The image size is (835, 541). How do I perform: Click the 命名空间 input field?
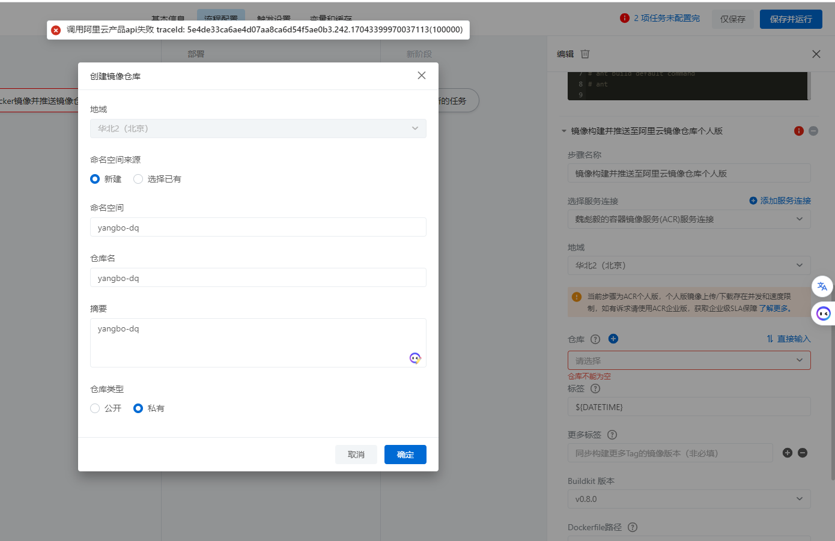click(258, 228)
